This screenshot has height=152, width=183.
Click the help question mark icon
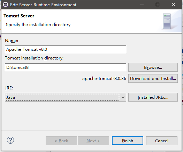[10, 140]
